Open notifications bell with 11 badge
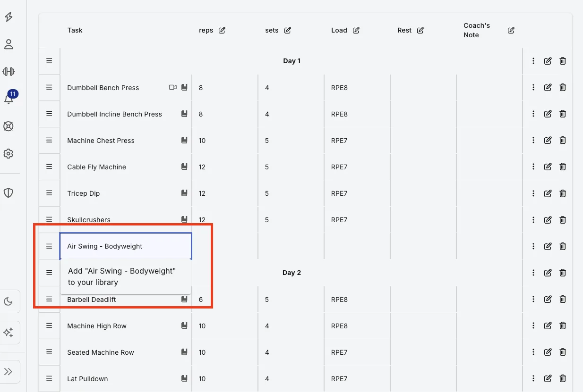The height and width of the screenshot is (392, 583). [x=9, y=98]
